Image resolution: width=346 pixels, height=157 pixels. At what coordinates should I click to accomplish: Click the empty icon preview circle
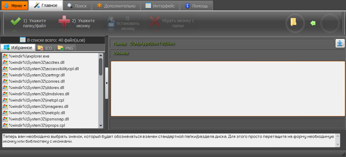coord(330,23)
